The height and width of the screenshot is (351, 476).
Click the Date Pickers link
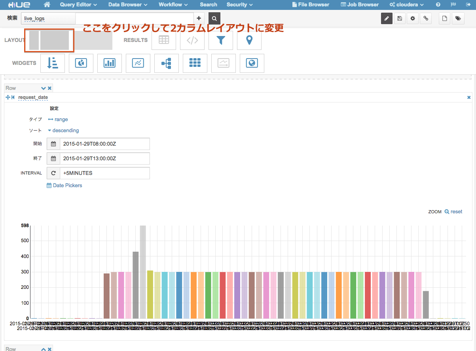click(x=64, y=185)
